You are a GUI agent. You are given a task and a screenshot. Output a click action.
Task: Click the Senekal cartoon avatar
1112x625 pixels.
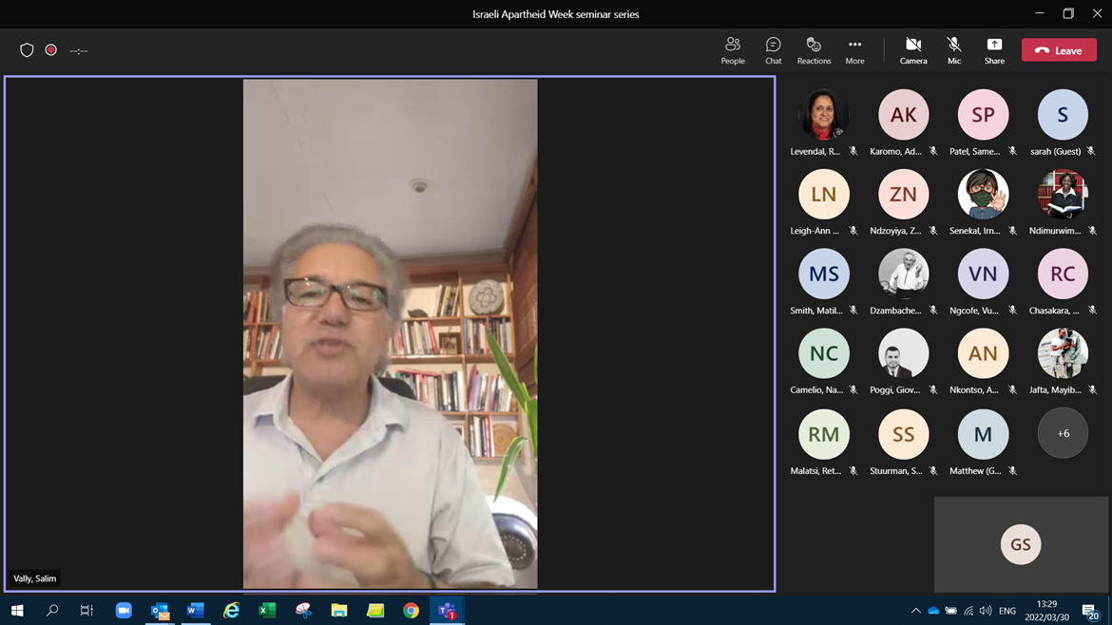983,194
